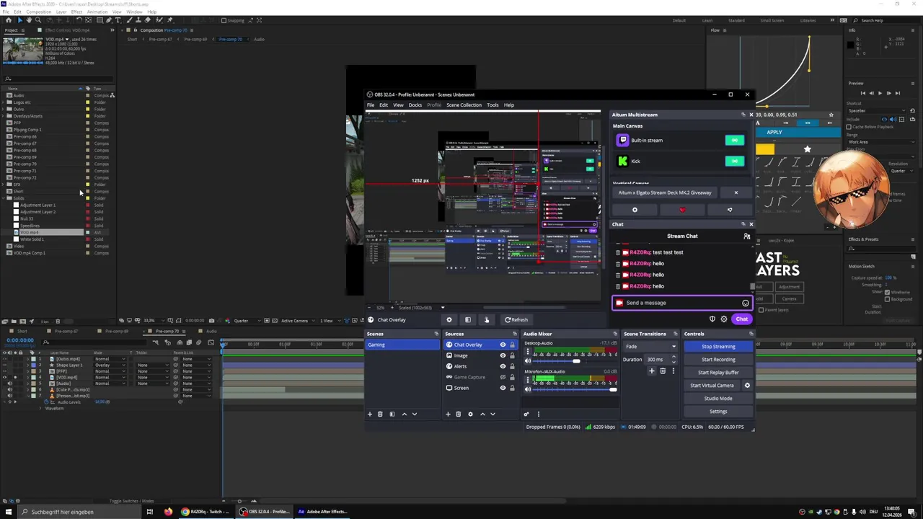Open Fade transition dropdown in OBS
The image size is (923, 519).
[x=650, y=347]
